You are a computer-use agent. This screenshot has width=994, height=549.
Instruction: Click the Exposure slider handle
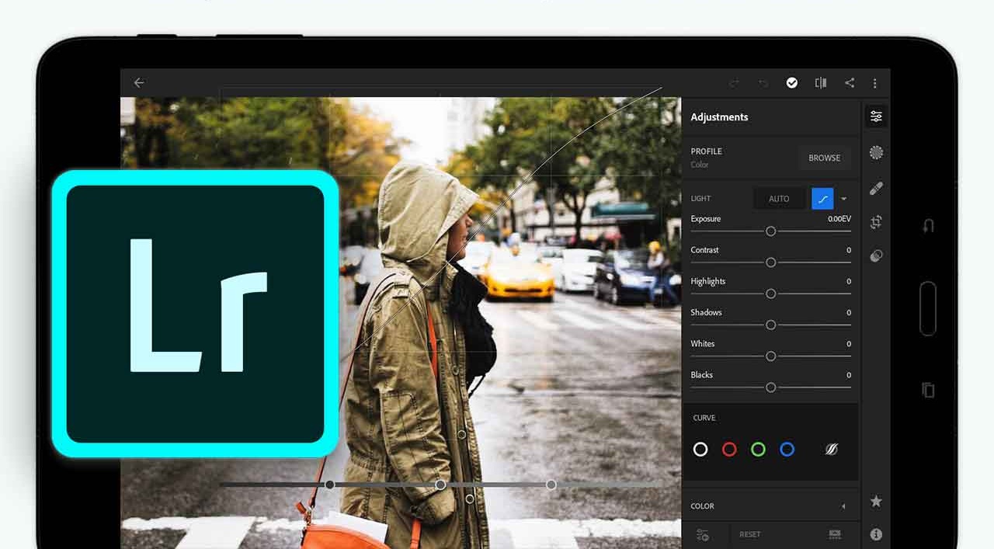(x=770, y=231)
